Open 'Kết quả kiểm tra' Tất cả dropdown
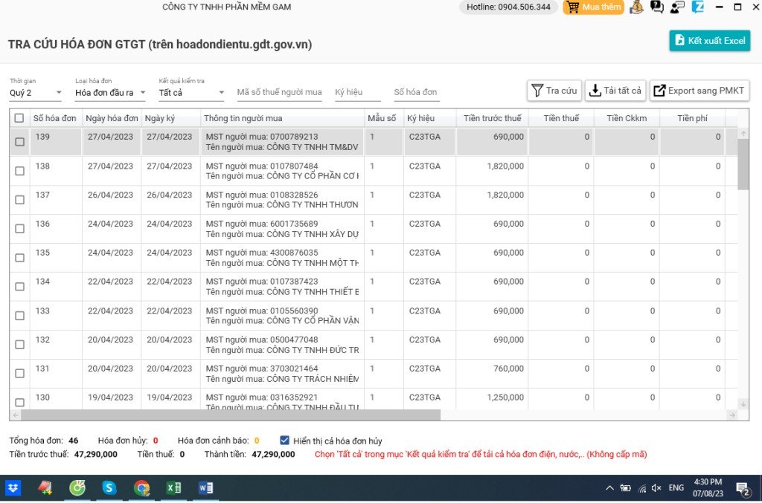 click(190, 91)
